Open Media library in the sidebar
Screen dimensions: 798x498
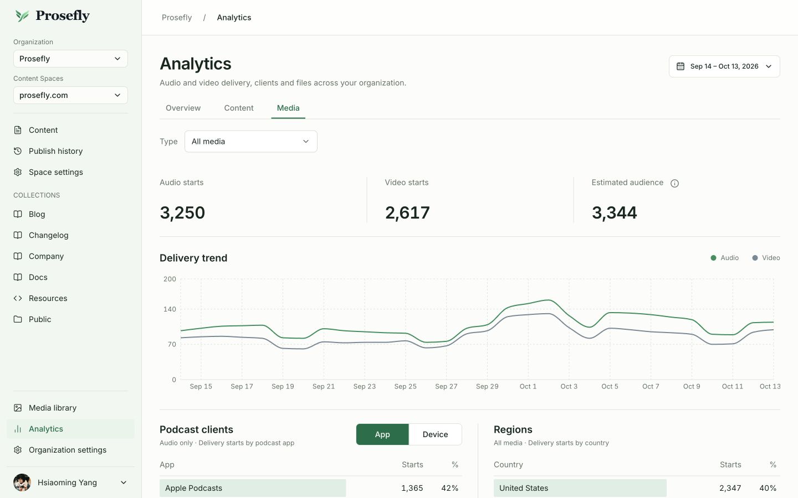[x=70, y=408]
